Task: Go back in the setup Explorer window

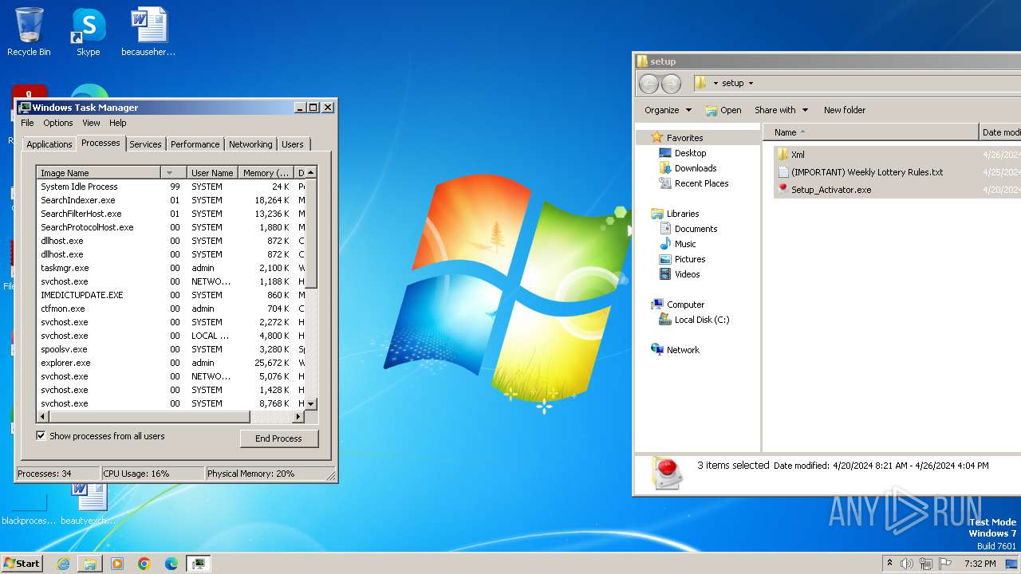Action: (649, 83)
